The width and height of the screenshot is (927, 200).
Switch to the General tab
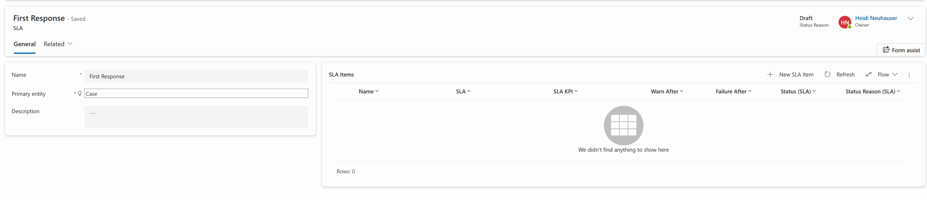[x=25, y=44]
